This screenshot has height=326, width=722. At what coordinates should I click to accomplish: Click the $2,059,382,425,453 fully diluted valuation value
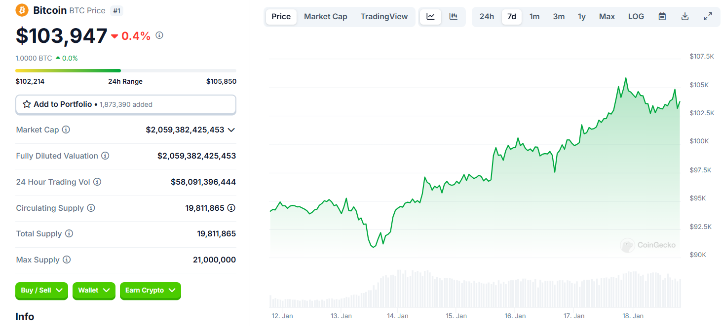(197, 156)
